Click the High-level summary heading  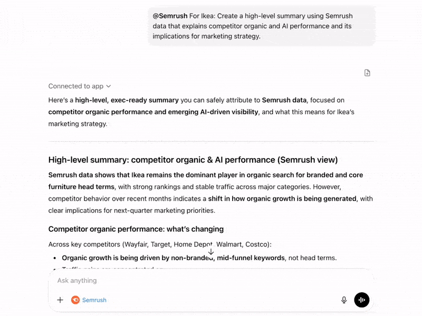[x=193, y=160]
